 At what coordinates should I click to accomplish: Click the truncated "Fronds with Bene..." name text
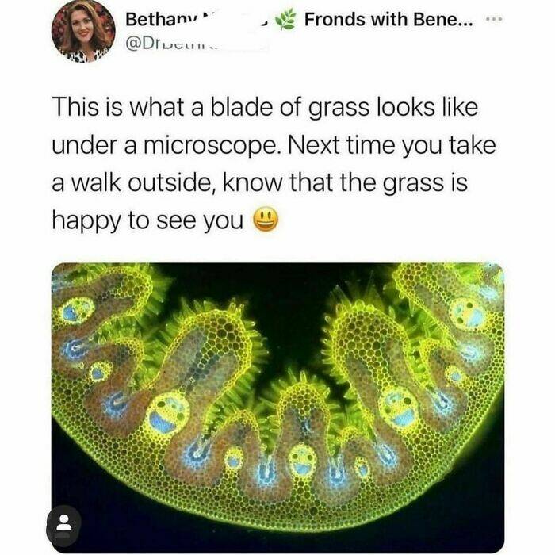tap(388, 19)
